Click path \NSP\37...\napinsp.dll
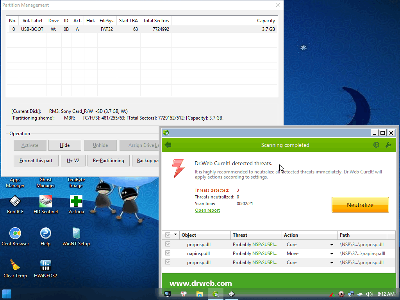The image size is (400, 300). click(362, 253)
